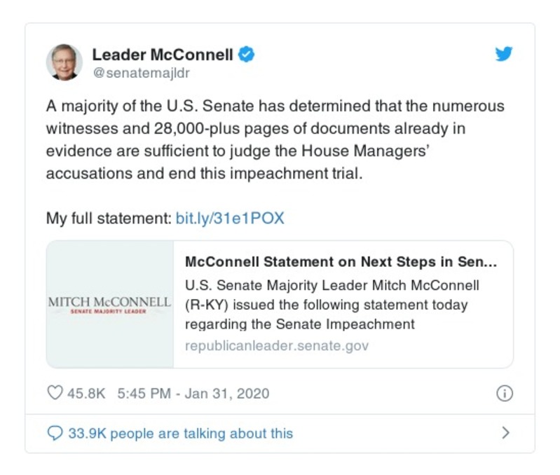Click the blue verified badge
The image size is (560, 475).
[247, 55]
